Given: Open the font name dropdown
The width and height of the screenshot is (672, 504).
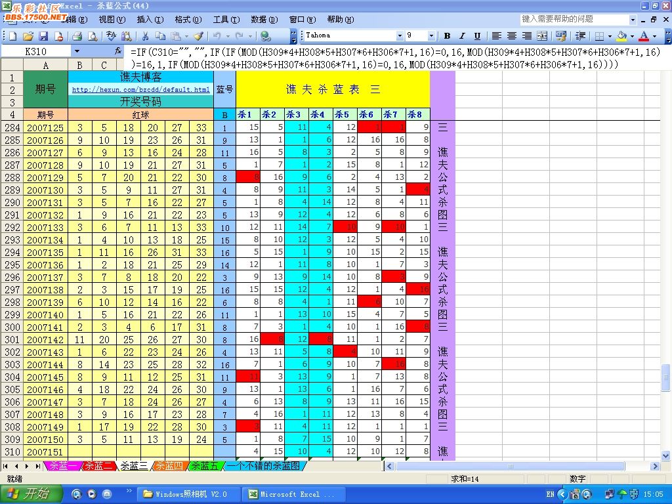Looking at the screenshot, I should click(400, 36).
